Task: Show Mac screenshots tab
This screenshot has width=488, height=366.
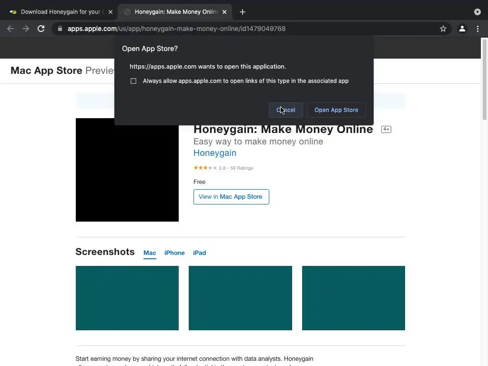Action: 150,253
